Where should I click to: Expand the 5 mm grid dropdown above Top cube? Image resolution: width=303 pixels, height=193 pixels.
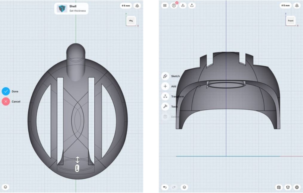coord(126,5)
